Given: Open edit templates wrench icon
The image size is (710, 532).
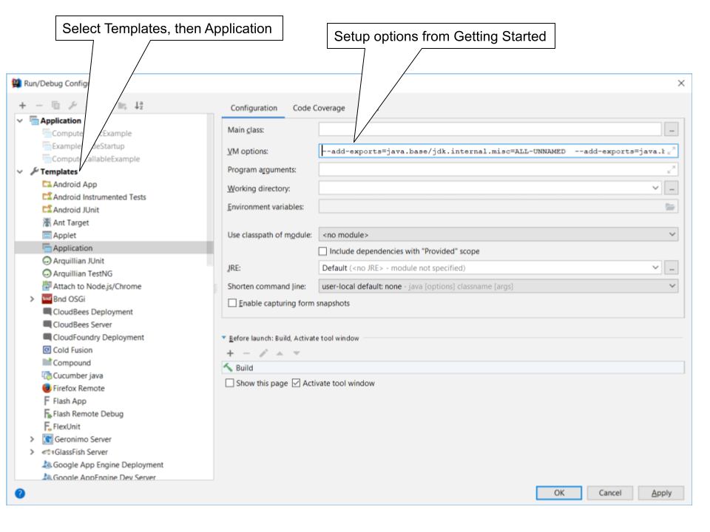Looking at the screenshot, I should [74, 106].
